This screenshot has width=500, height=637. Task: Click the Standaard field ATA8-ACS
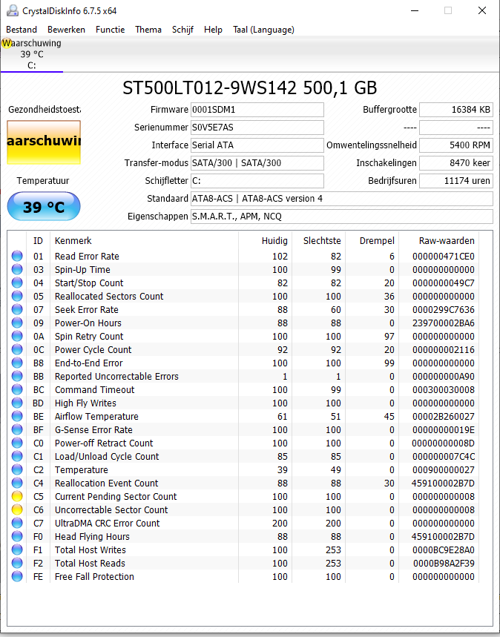342,199
